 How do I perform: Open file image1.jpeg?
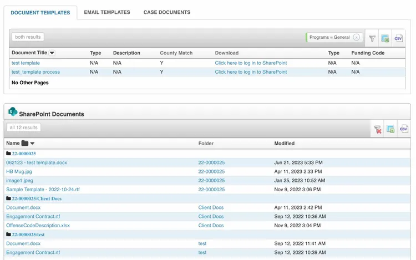[19, 181]
